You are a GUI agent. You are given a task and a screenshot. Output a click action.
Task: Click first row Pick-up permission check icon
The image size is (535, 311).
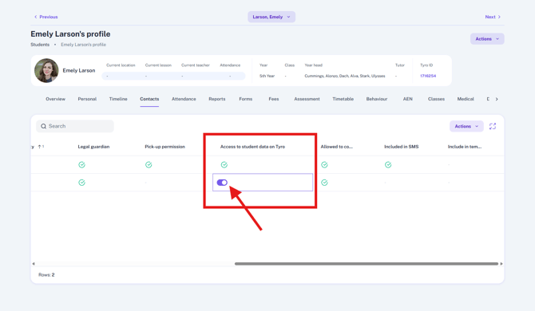[149, 165]
